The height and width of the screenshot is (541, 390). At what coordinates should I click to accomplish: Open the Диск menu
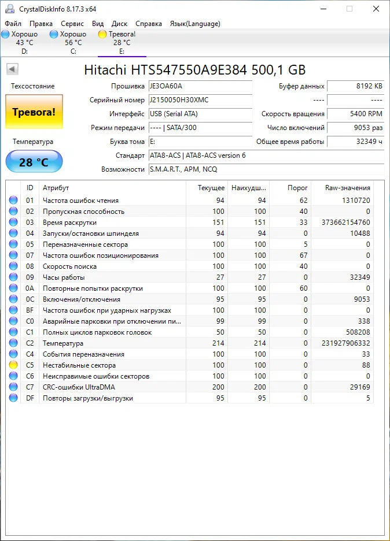pos(119,24)
